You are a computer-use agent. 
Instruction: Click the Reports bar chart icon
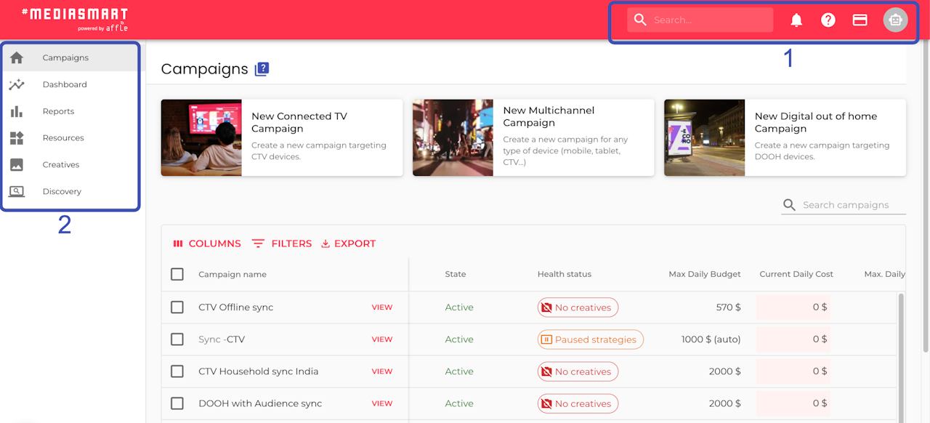pyautogui.click(x=16, y=111)
